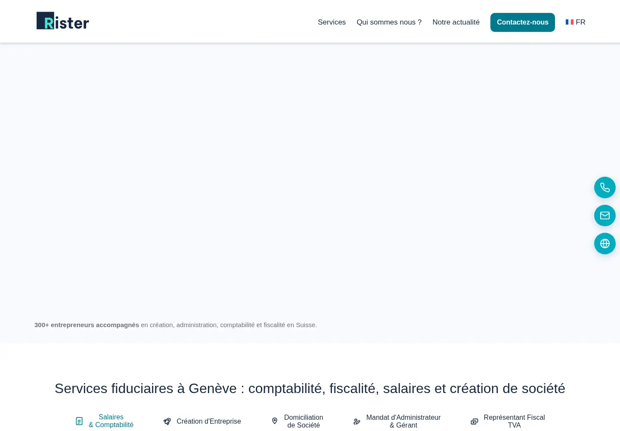Click the floating email envelope icon
Screen dimensions: 620x431
click(x=605, y=215)
